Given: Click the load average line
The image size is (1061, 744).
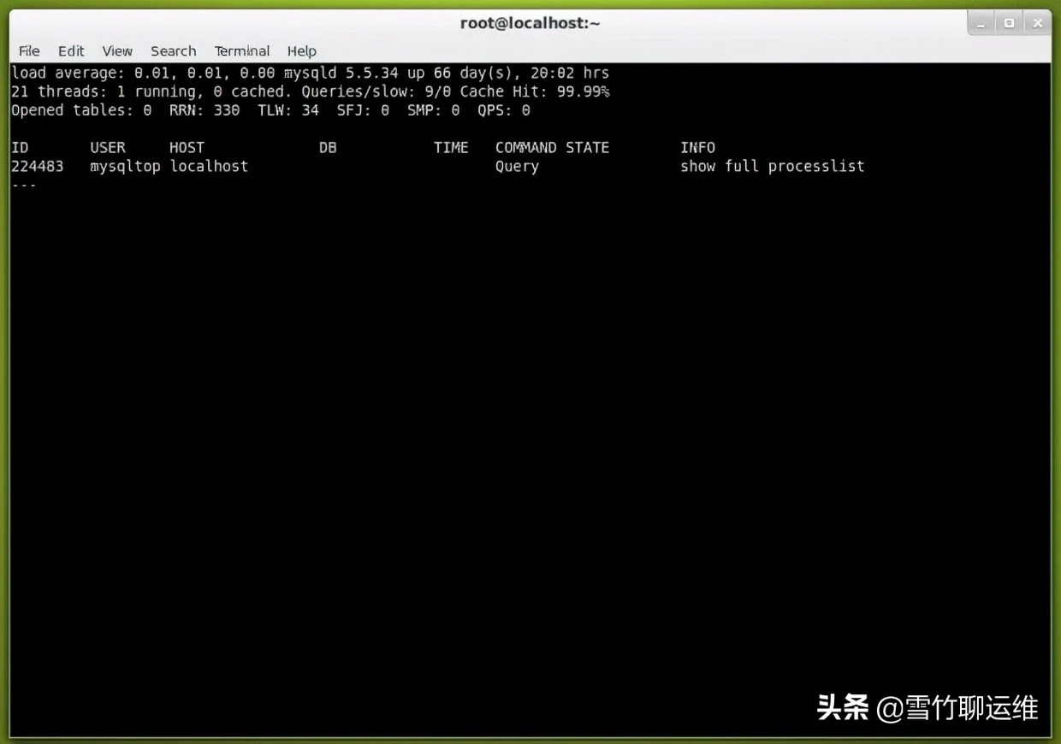Looking at the screenshot, I should click(308, 73).
